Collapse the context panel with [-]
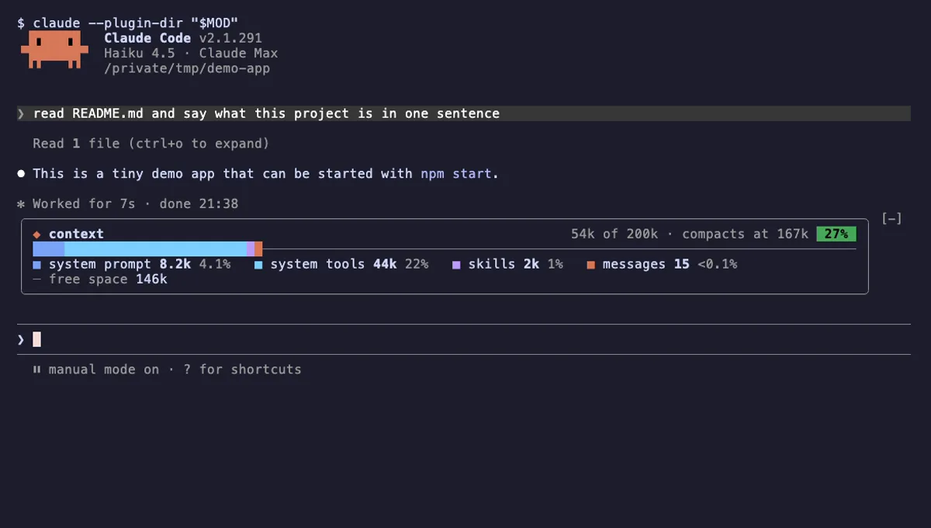This screenshot has height=528, width=931. click(891, 219)
